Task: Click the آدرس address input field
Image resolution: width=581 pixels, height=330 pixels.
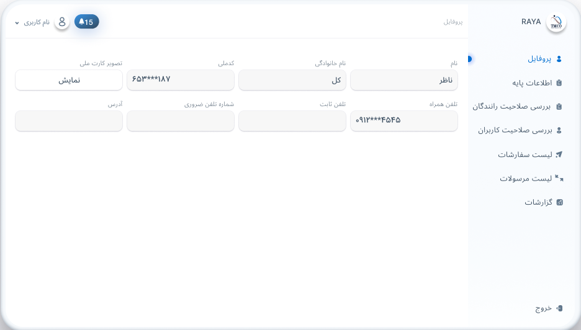Action: 69,121
